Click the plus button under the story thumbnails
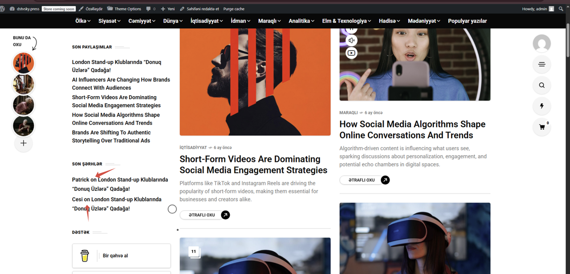This screenshot has height=274, width=570. point(24,143)
